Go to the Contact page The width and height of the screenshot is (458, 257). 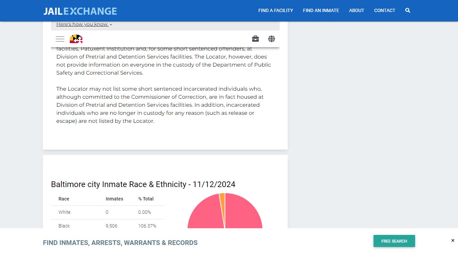[385, 10]
